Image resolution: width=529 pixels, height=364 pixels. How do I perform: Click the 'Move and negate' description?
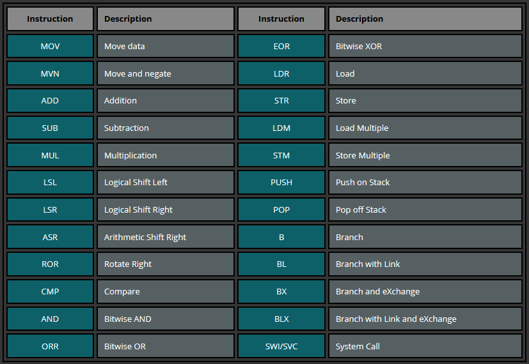point(138,73)
